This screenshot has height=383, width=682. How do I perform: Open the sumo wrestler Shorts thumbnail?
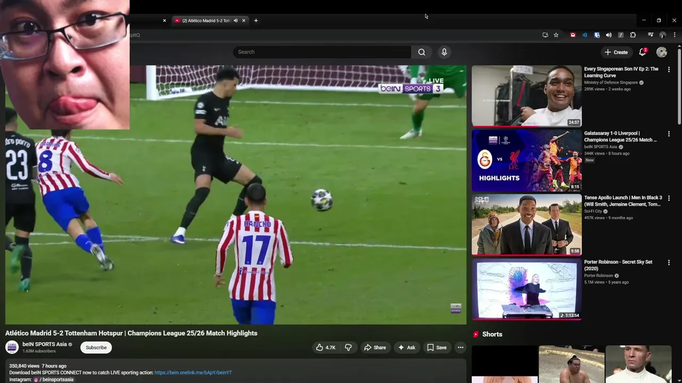click(571, 364)
